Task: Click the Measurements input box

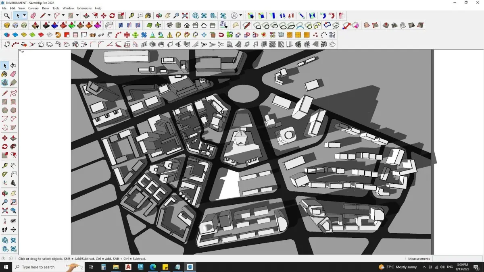Action: [457, 259]
